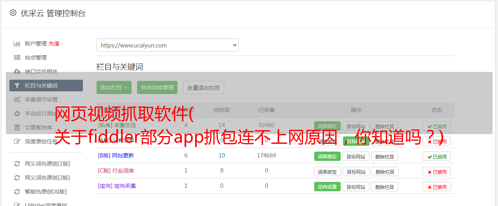Viewport: 498px width, 206px height.
Task: Click 词库绑定 in the 行业词库 row
Action: (x=327, y=171)
